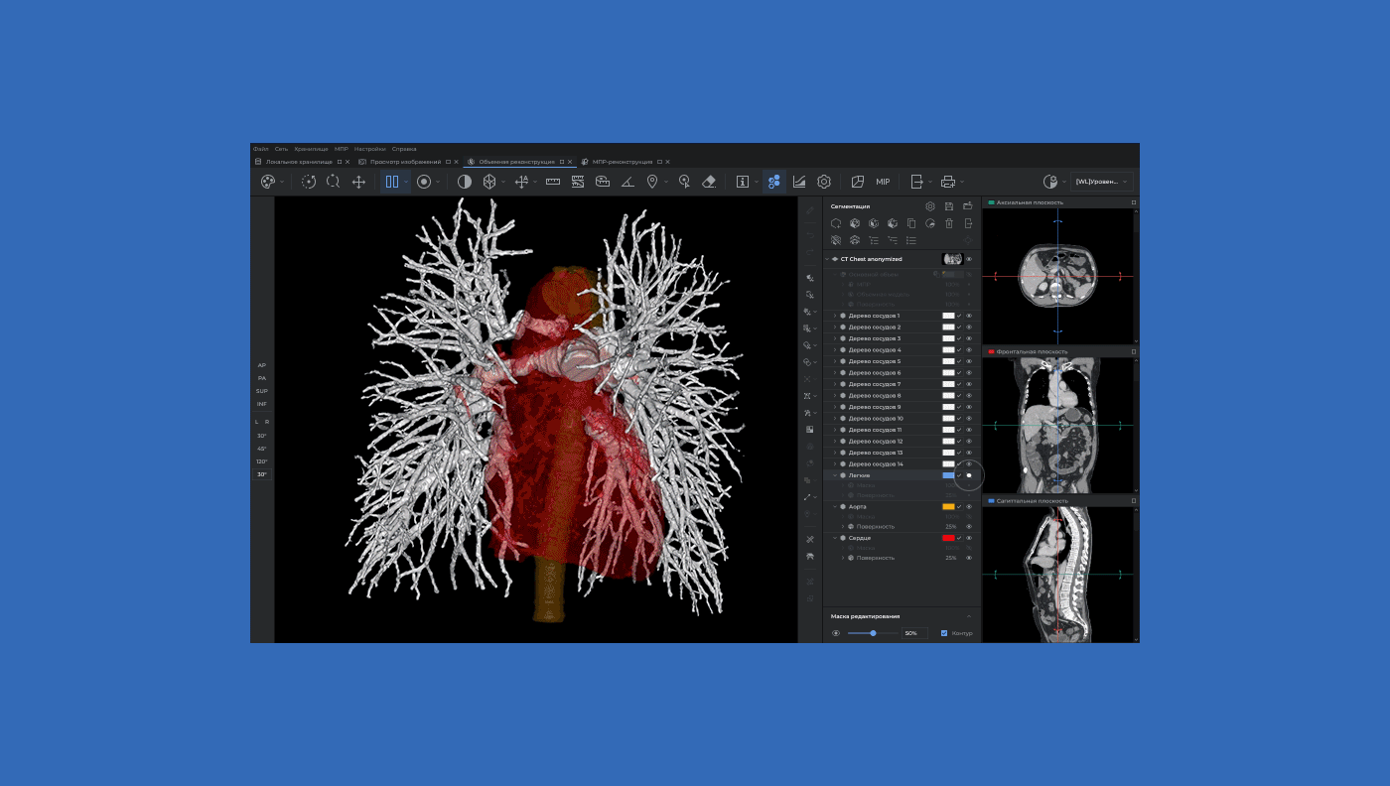Select the AP view orientation button

262,365
